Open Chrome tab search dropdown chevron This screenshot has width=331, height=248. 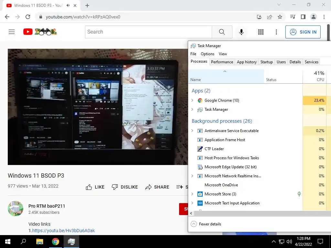tap(279, 5)
